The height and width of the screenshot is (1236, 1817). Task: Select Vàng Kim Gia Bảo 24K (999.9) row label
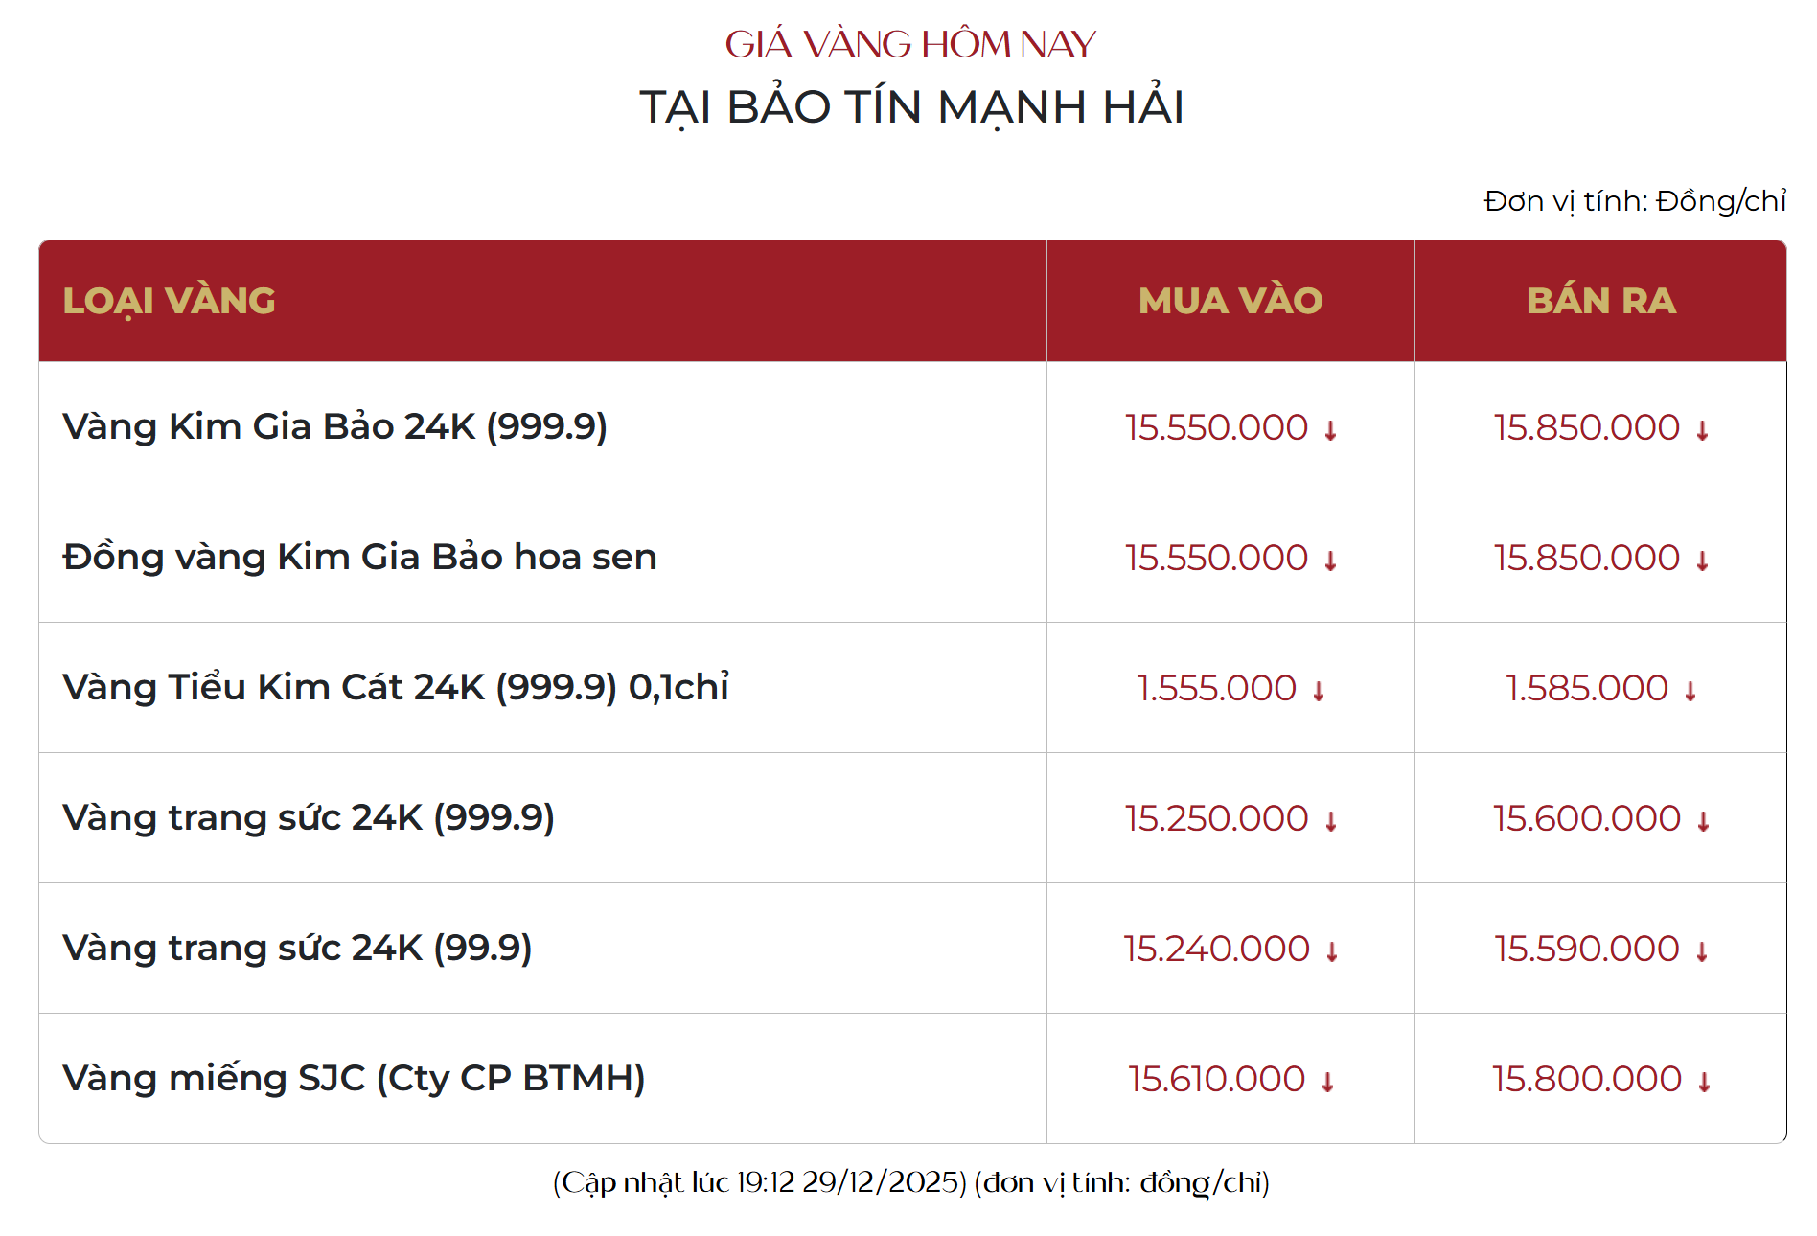334,427
